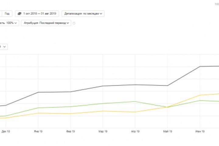Select yellow line point at Апр 19
Viewport: 219px width, 146px height.
pyautogui.click(x=135, y=112)
